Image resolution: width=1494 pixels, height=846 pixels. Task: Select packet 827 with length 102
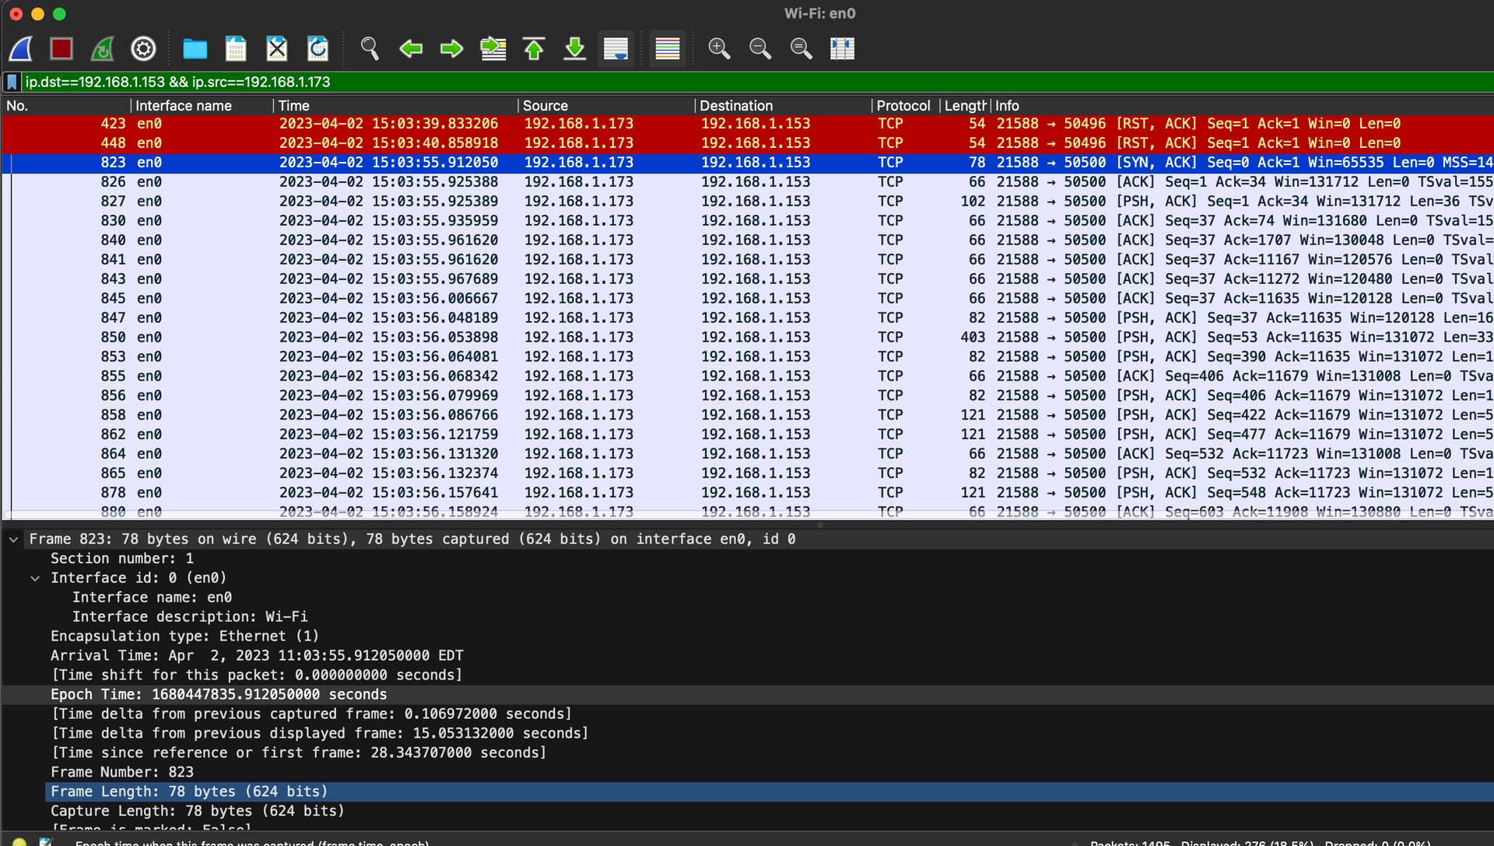click(747, 202)
